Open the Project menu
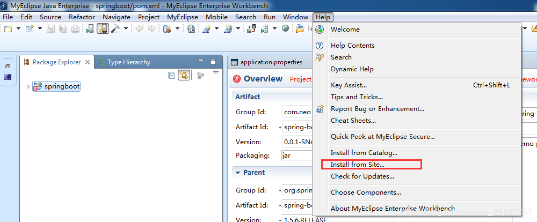 click(149, 17)
